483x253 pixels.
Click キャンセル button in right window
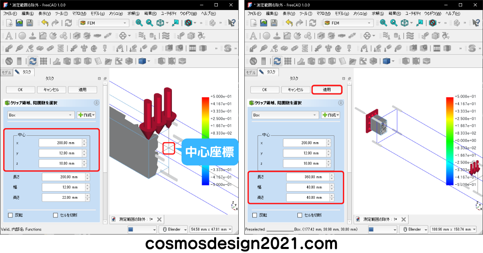click(x=295, y=90)
